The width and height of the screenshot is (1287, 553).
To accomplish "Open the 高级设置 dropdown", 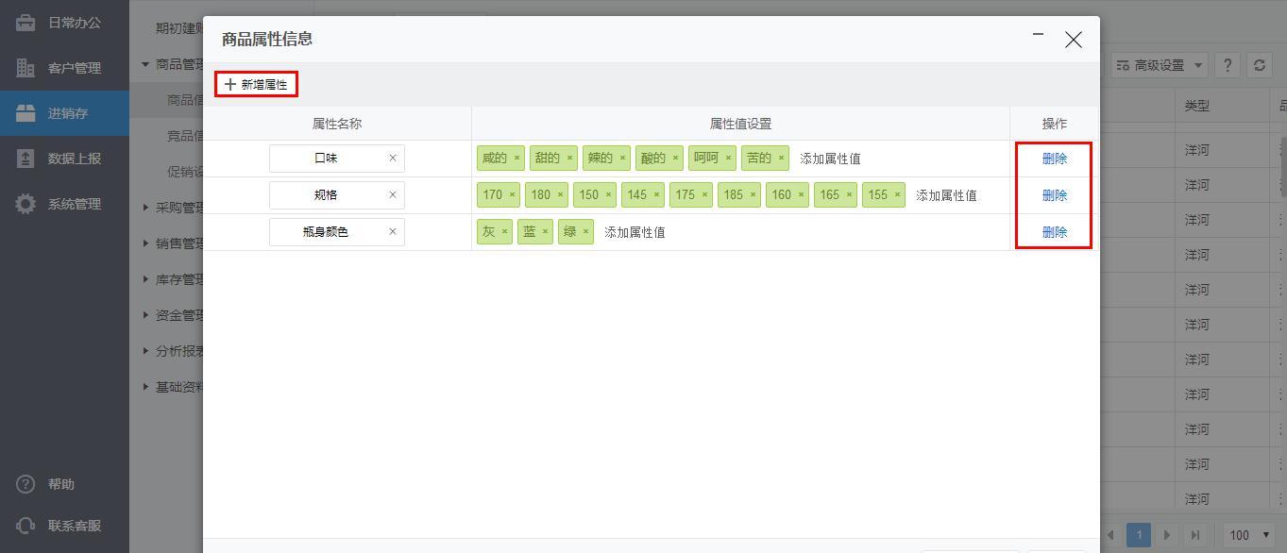I will [1160, 65].
